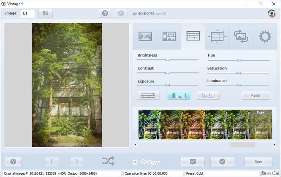Toggle the Vintager watermark checkbox
The height and width of the screenshot is (177, 281).
tap(135, 162)
